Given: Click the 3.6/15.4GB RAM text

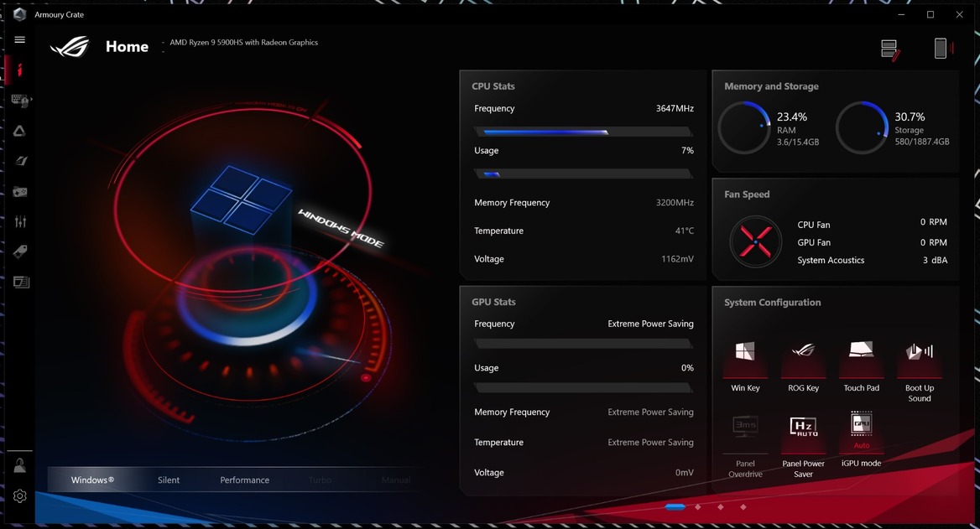Looking at the screenshot, I should tap(797, 142).
